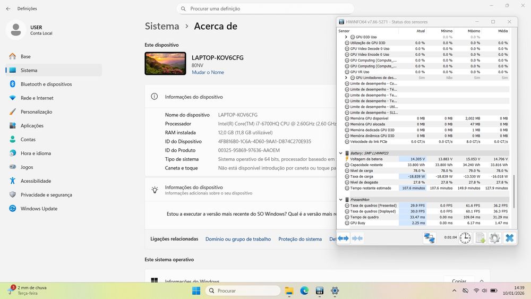
Task: Click the HWiNFO vertical scrollbar thumb
Action: tap(513, 192)
